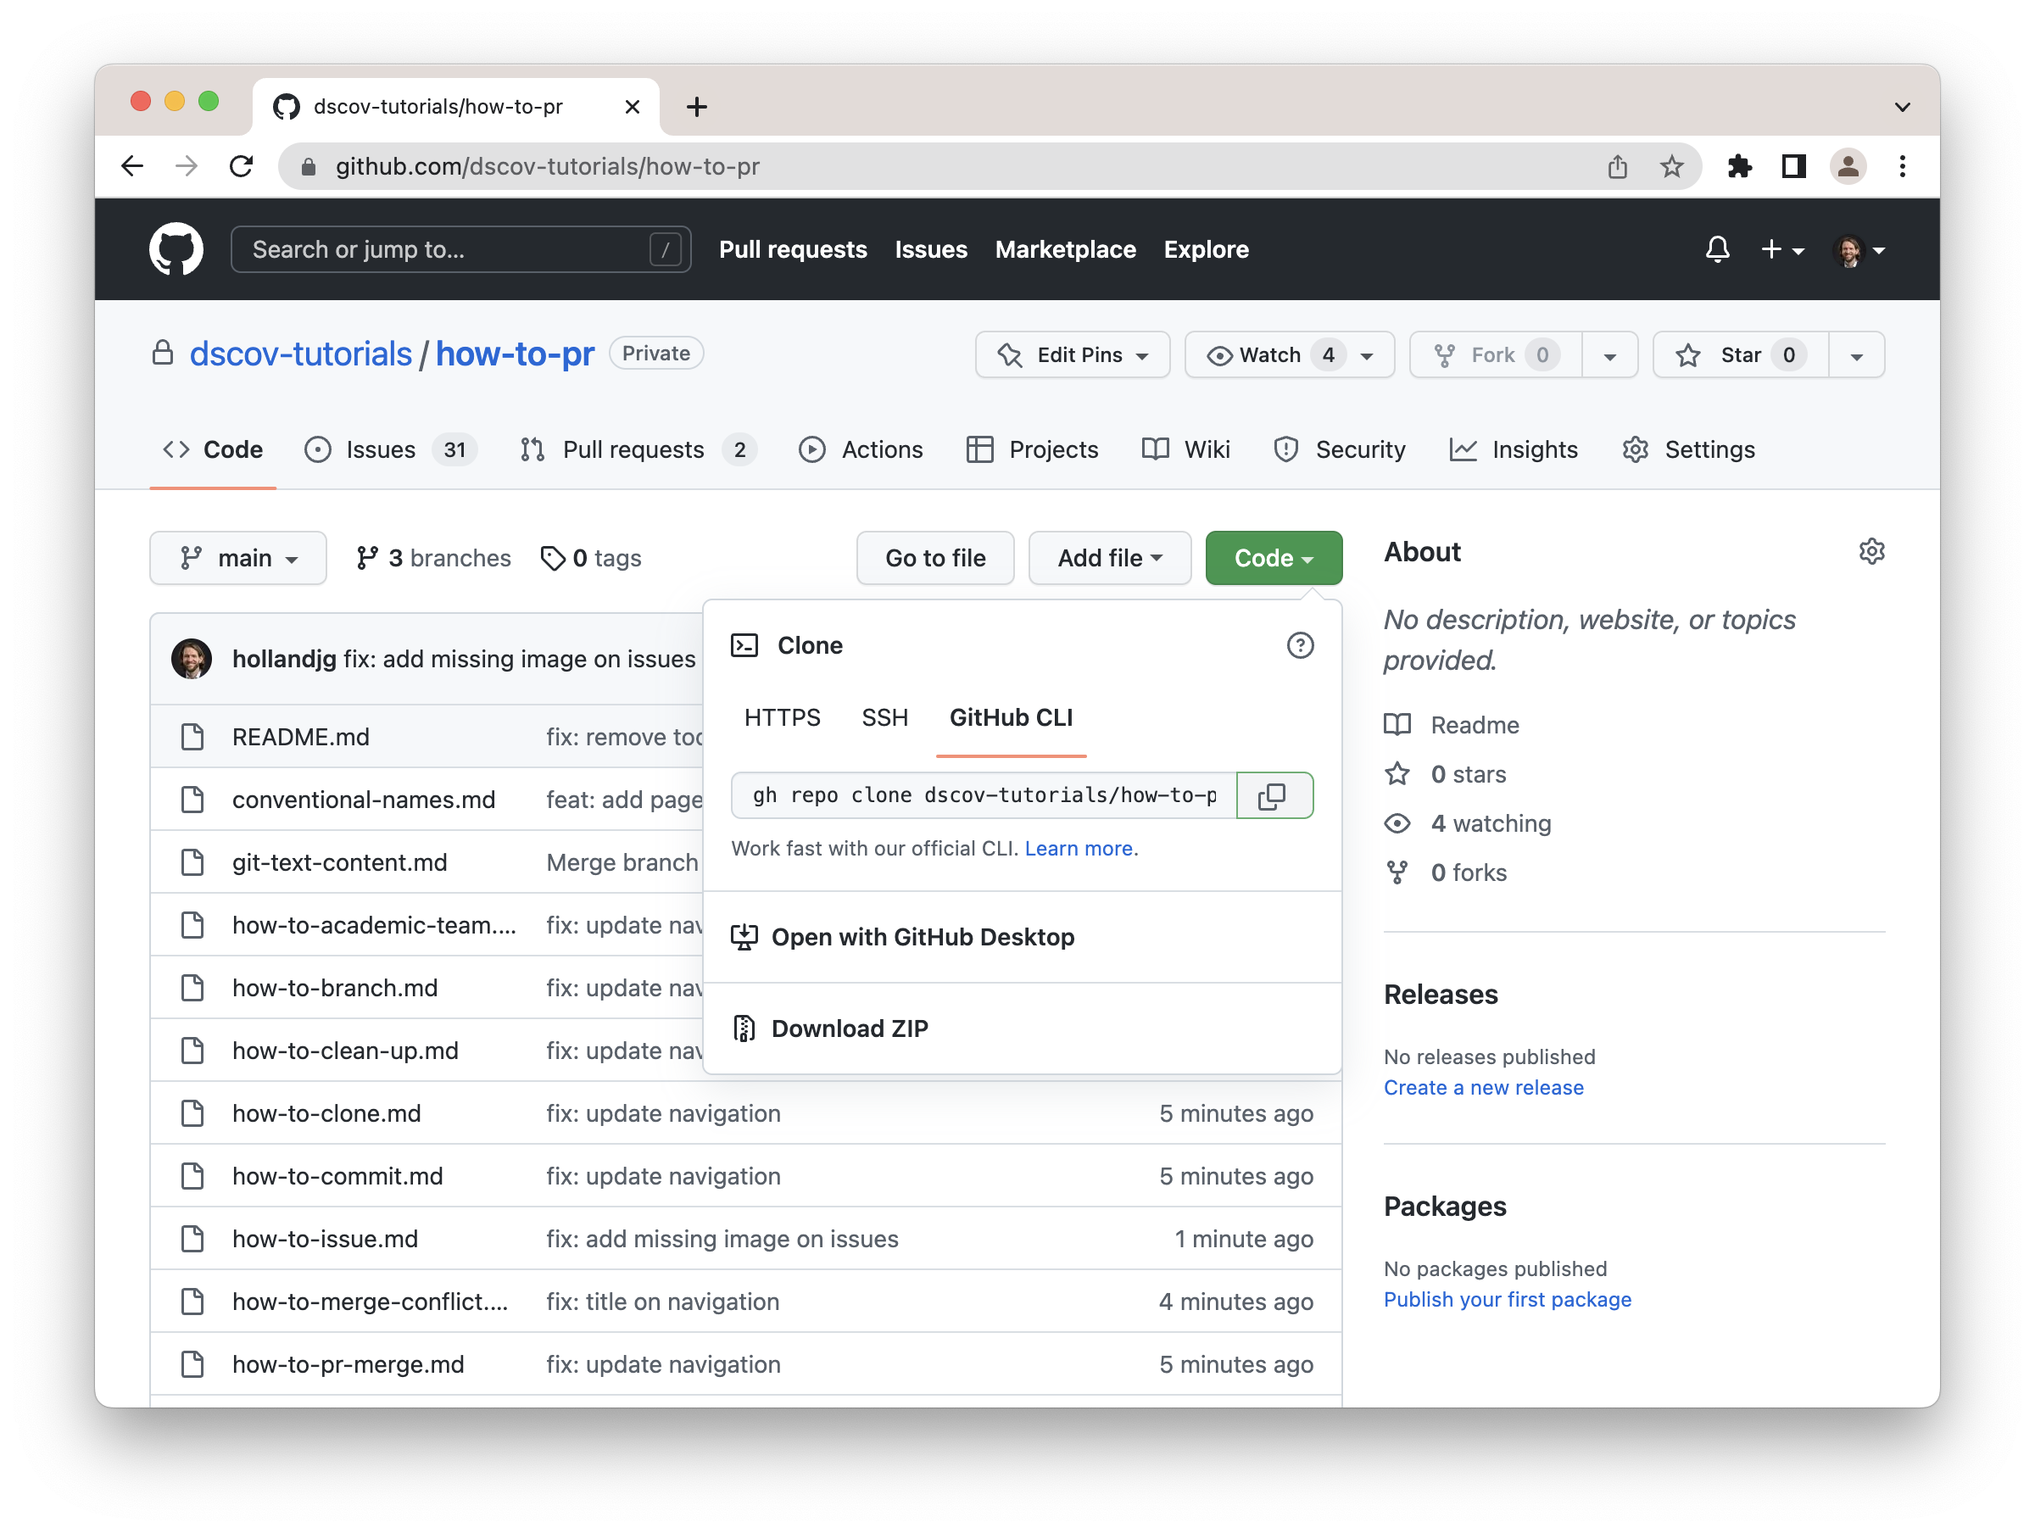The height and width of the screenshot is (1533, 2035).
Task: Open the Extensions puzzle icon
Action: click(x=1739, y=166)
